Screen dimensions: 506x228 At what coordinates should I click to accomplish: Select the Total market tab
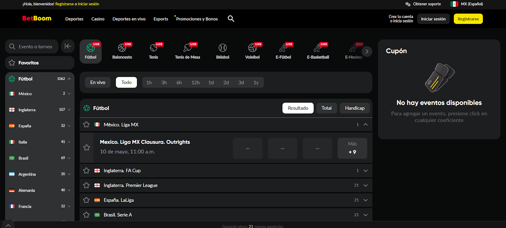click(x=327, y=108)
